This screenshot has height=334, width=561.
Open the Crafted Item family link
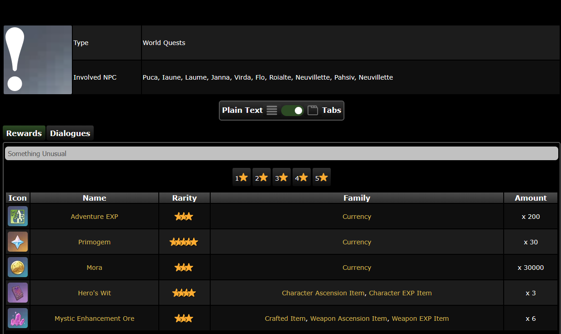click(x=285, y=319)
